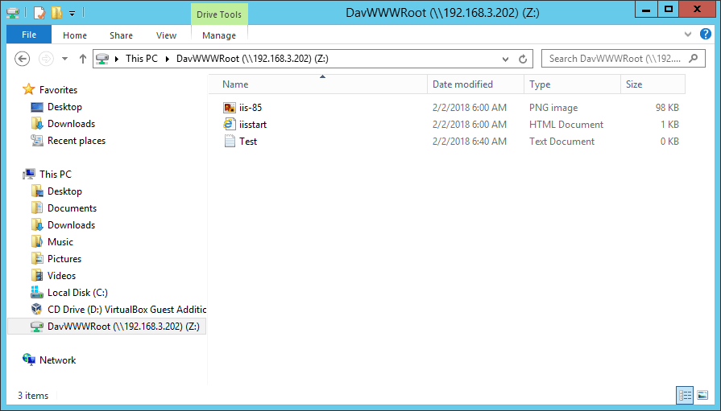
Task: Open Network in the navigation pane
Action: tap(57, 360)
